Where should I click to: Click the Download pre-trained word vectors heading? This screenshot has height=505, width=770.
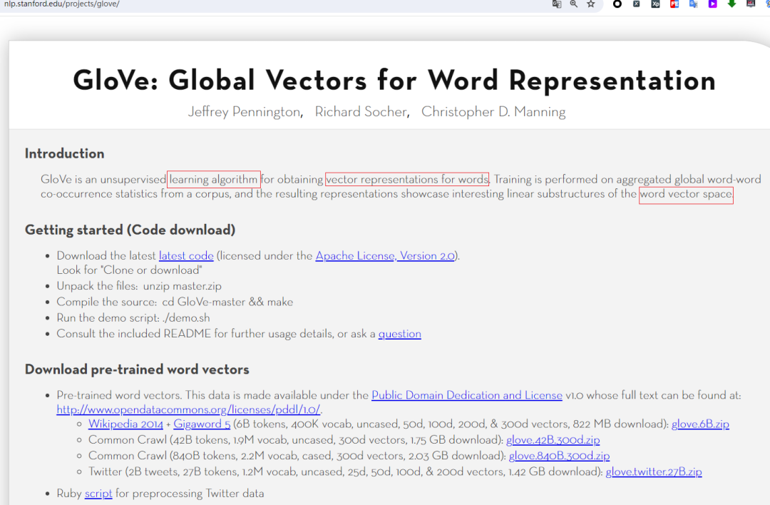tap(137, 369)
